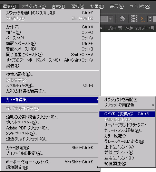156x172 pixels.
Task: Open the 書式 menu
Action: [58, 6]
